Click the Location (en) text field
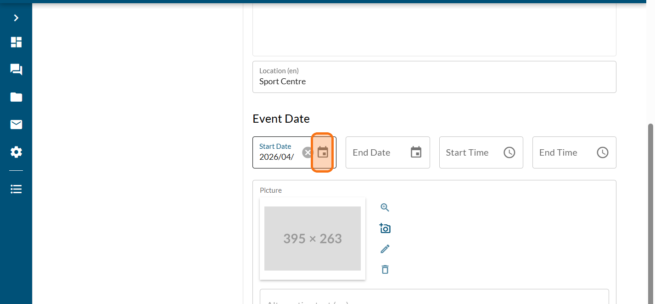This screenshot has height=304, width=655. point(434,81)
